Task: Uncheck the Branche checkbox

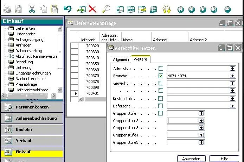Action: click(x=161, y=76)
